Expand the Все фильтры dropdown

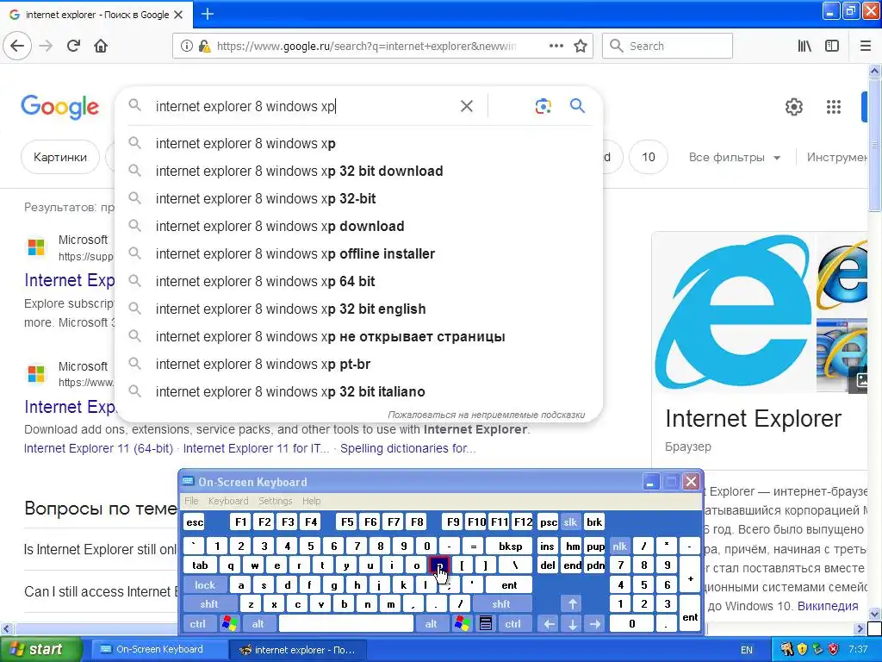(734, 157)
